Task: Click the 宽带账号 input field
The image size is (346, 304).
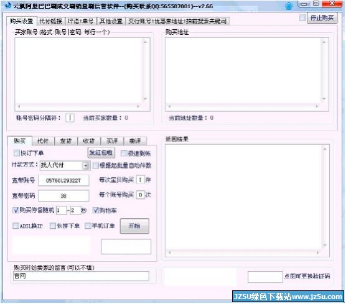Action: [63, 180]
